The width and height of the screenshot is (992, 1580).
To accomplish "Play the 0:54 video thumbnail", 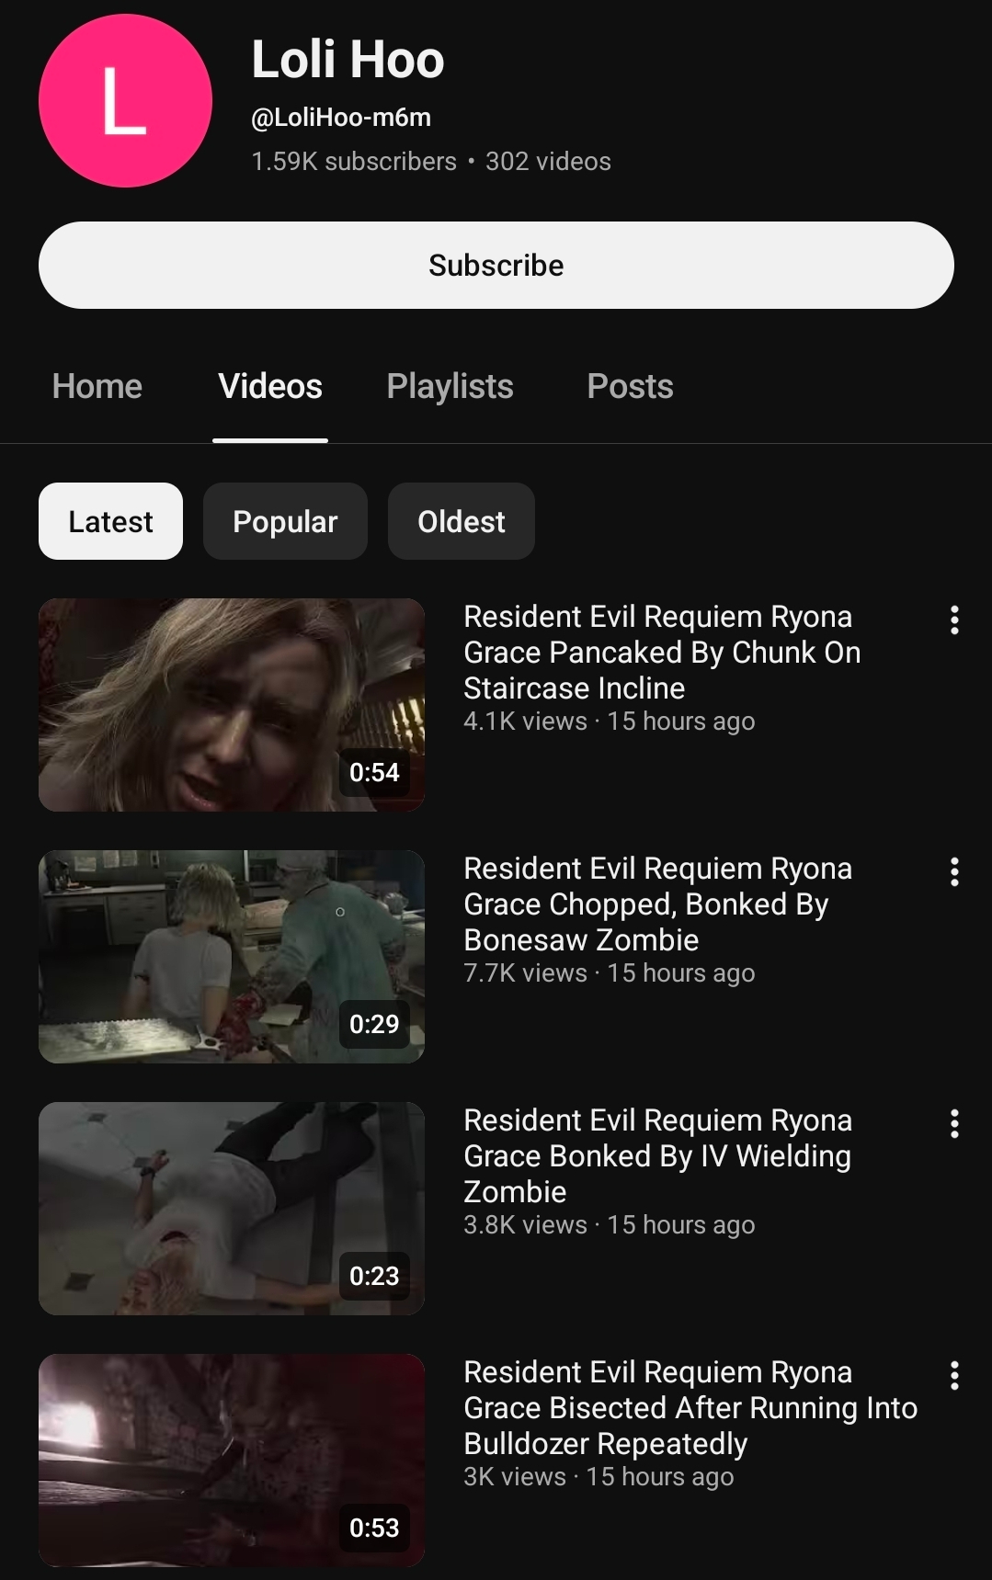I will click(232, 705).
